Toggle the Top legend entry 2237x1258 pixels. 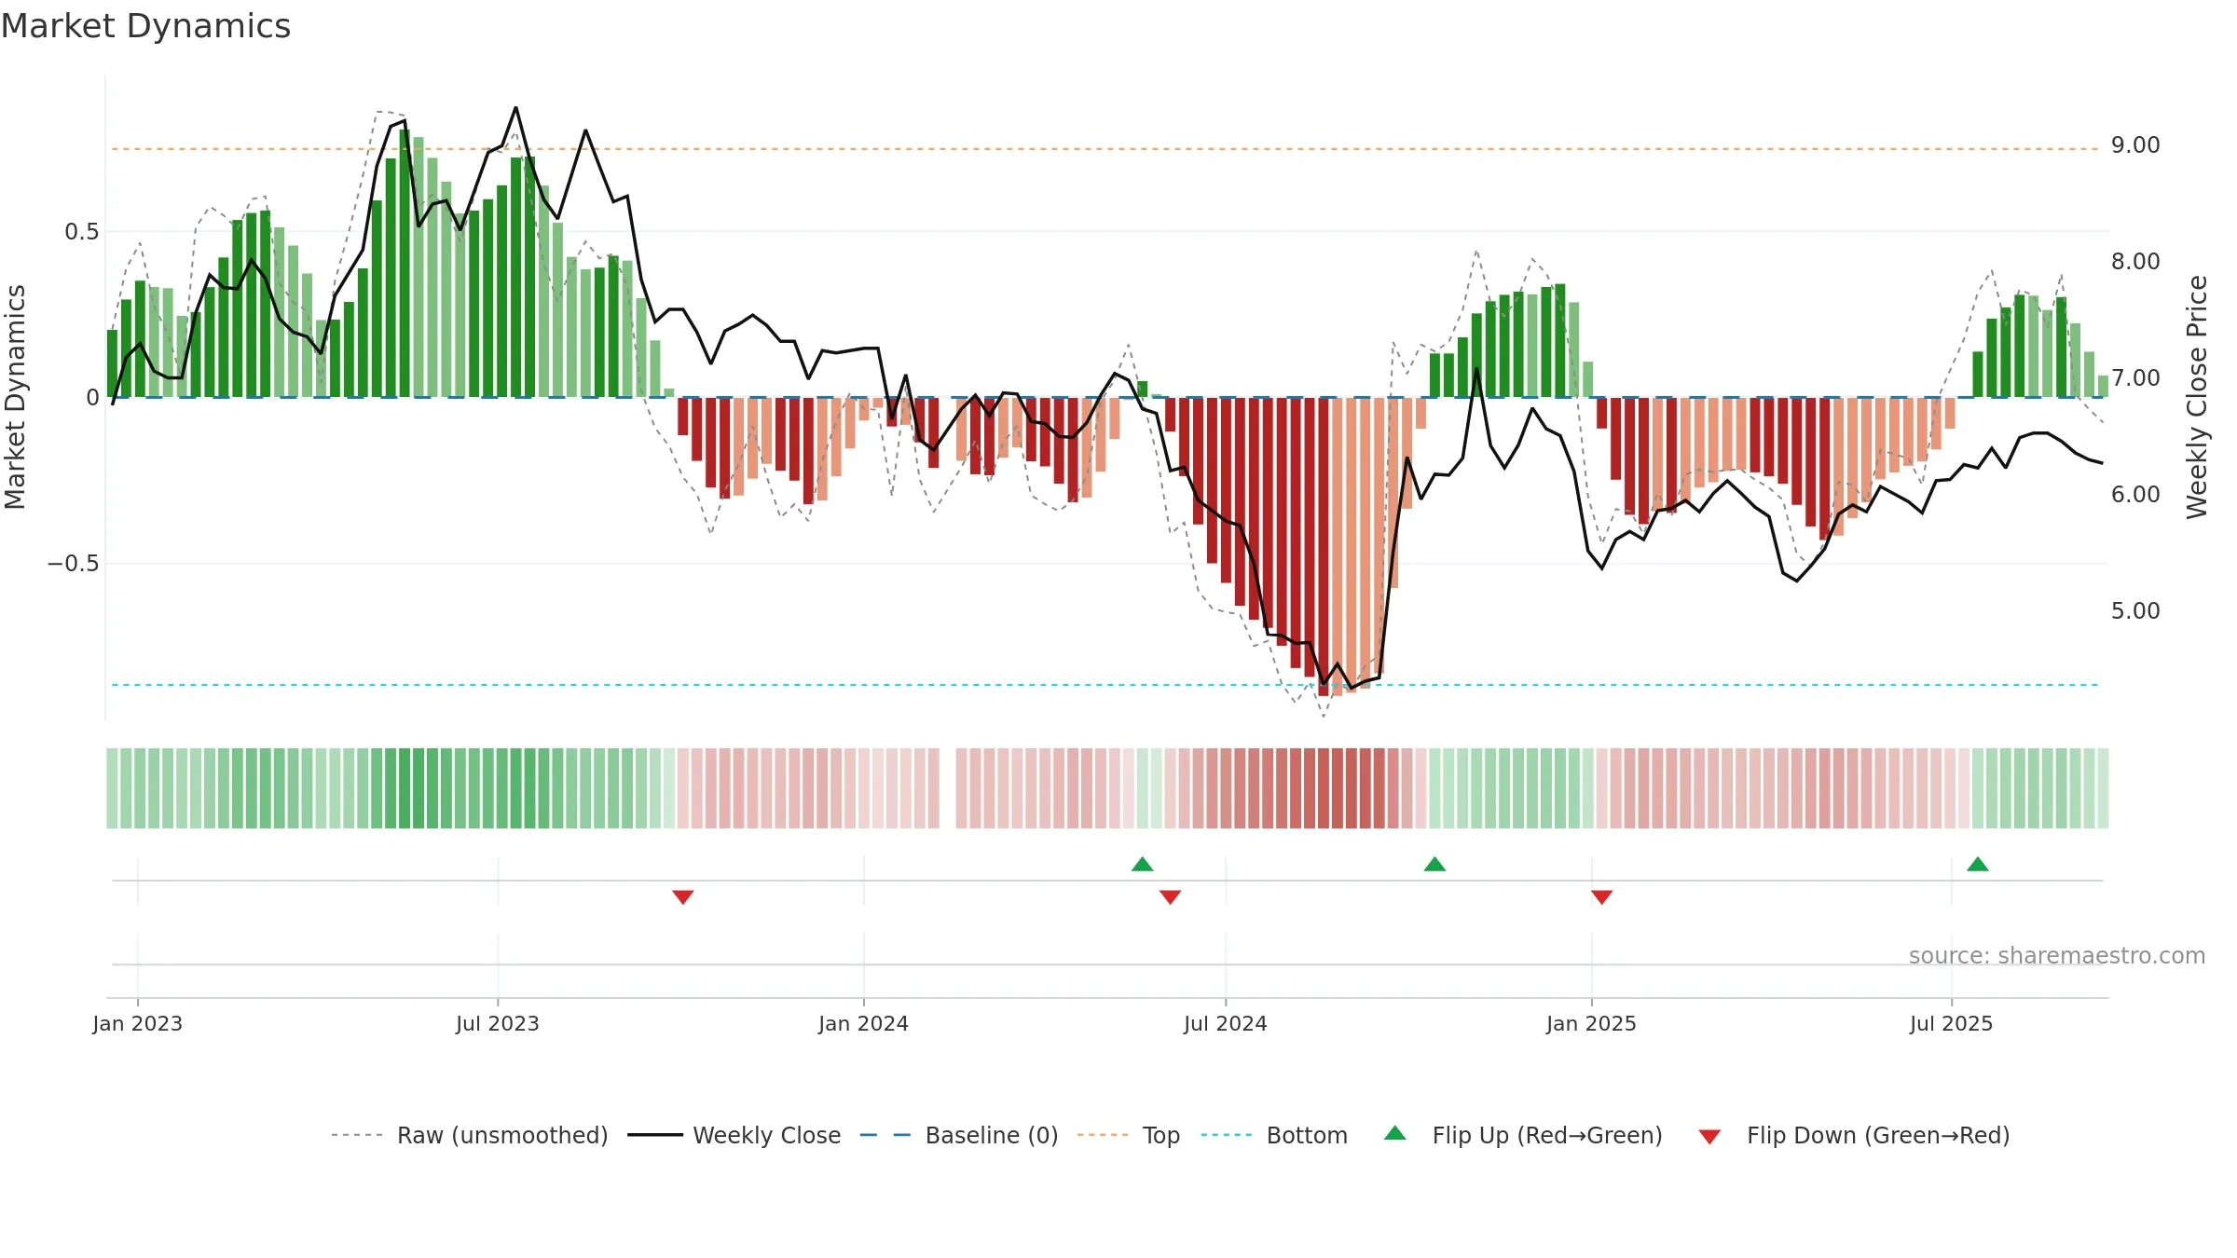coord(1128,1135)
